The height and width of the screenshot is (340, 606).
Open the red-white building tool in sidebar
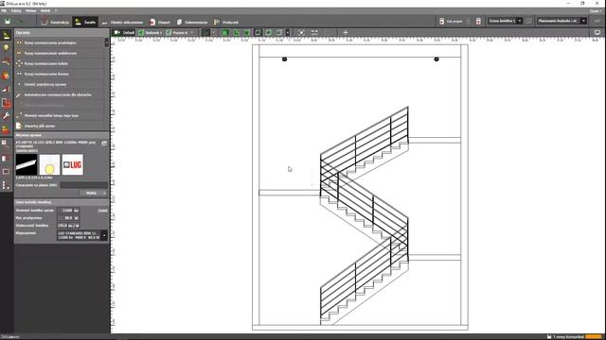click(6, 103)
